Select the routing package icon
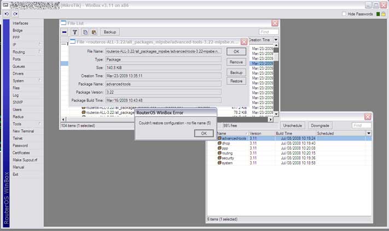 (x=219, y=153)
